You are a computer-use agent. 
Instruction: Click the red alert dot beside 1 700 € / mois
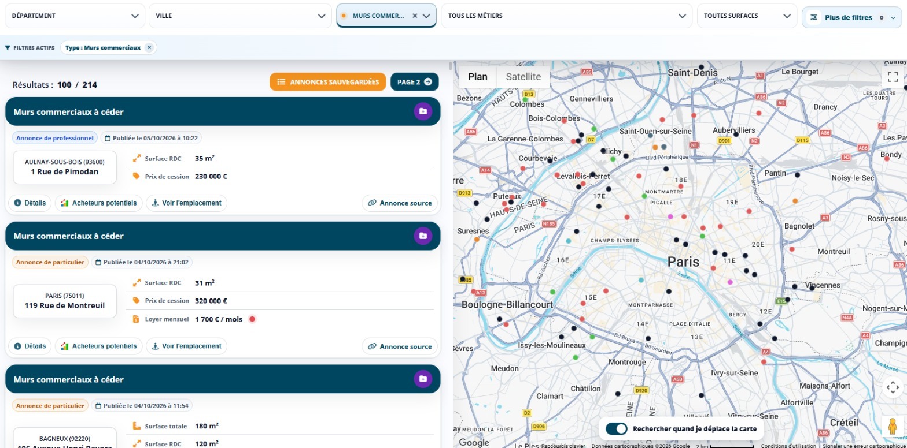[x=252, y=319]
